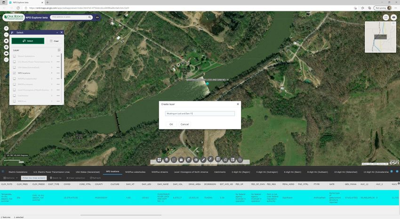Open more options for USA States layer
The height and width of the screenshot is (219, 400).
coord(58,67)
